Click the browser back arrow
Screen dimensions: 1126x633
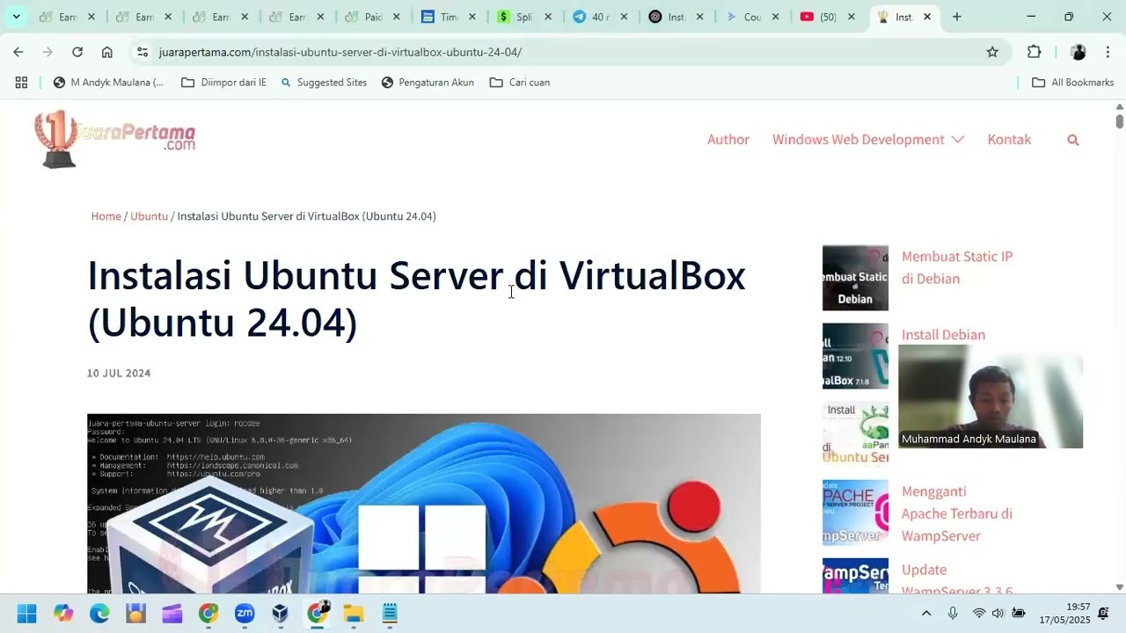click(x=18, y=52)
